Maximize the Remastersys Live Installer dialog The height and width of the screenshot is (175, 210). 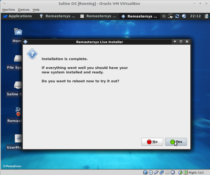pos(181,42)
